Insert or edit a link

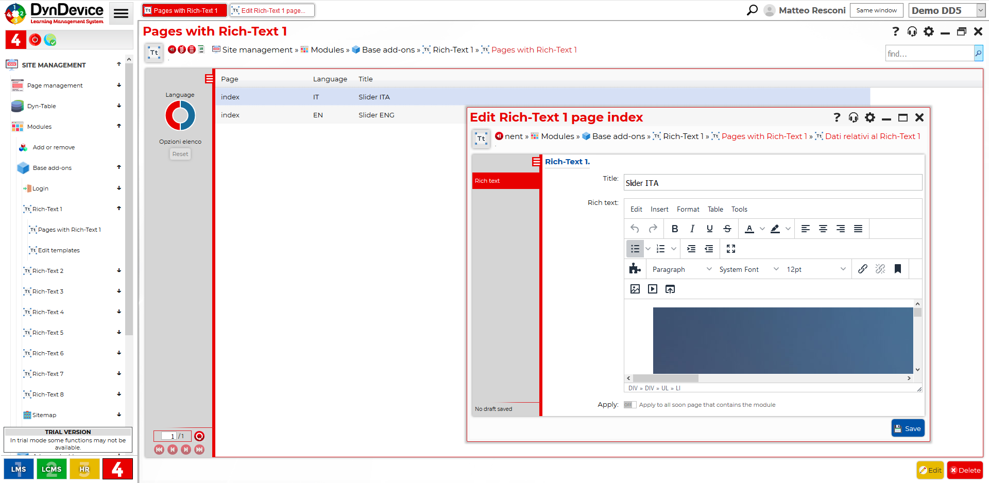(863, 269)
